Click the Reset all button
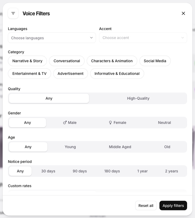The height and width of the screenshot is (218, 195). tap(146, 206)
